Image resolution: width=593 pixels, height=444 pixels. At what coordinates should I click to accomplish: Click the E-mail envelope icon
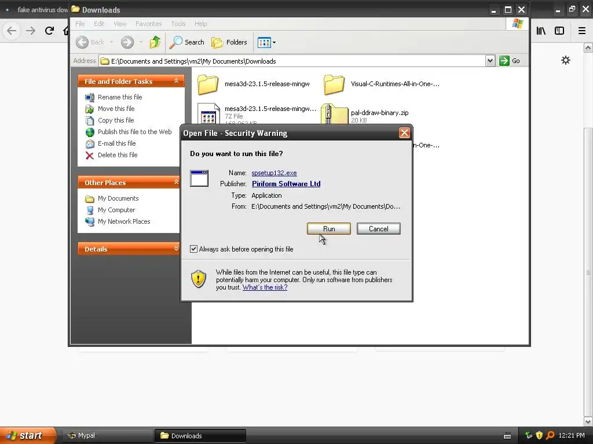click(90, 144)
